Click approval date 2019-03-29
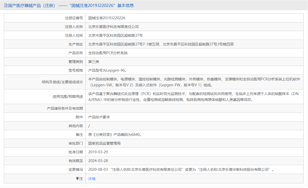The width and height of the screenshot is (308, 188). point(98,152)
